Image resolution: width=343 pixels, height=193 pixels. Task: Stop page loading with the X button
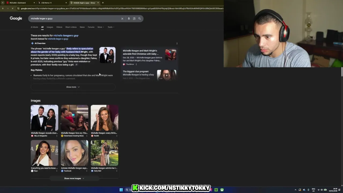pyautogui.click(x=12, y=8)
